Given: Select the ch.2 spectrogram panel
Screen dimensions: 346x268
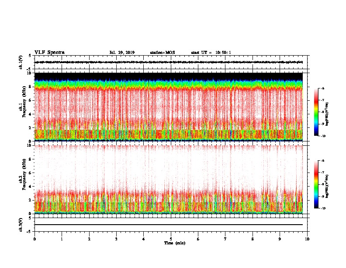Looking at the screenshot, I should pyautogui.click(x=169, y=180).
